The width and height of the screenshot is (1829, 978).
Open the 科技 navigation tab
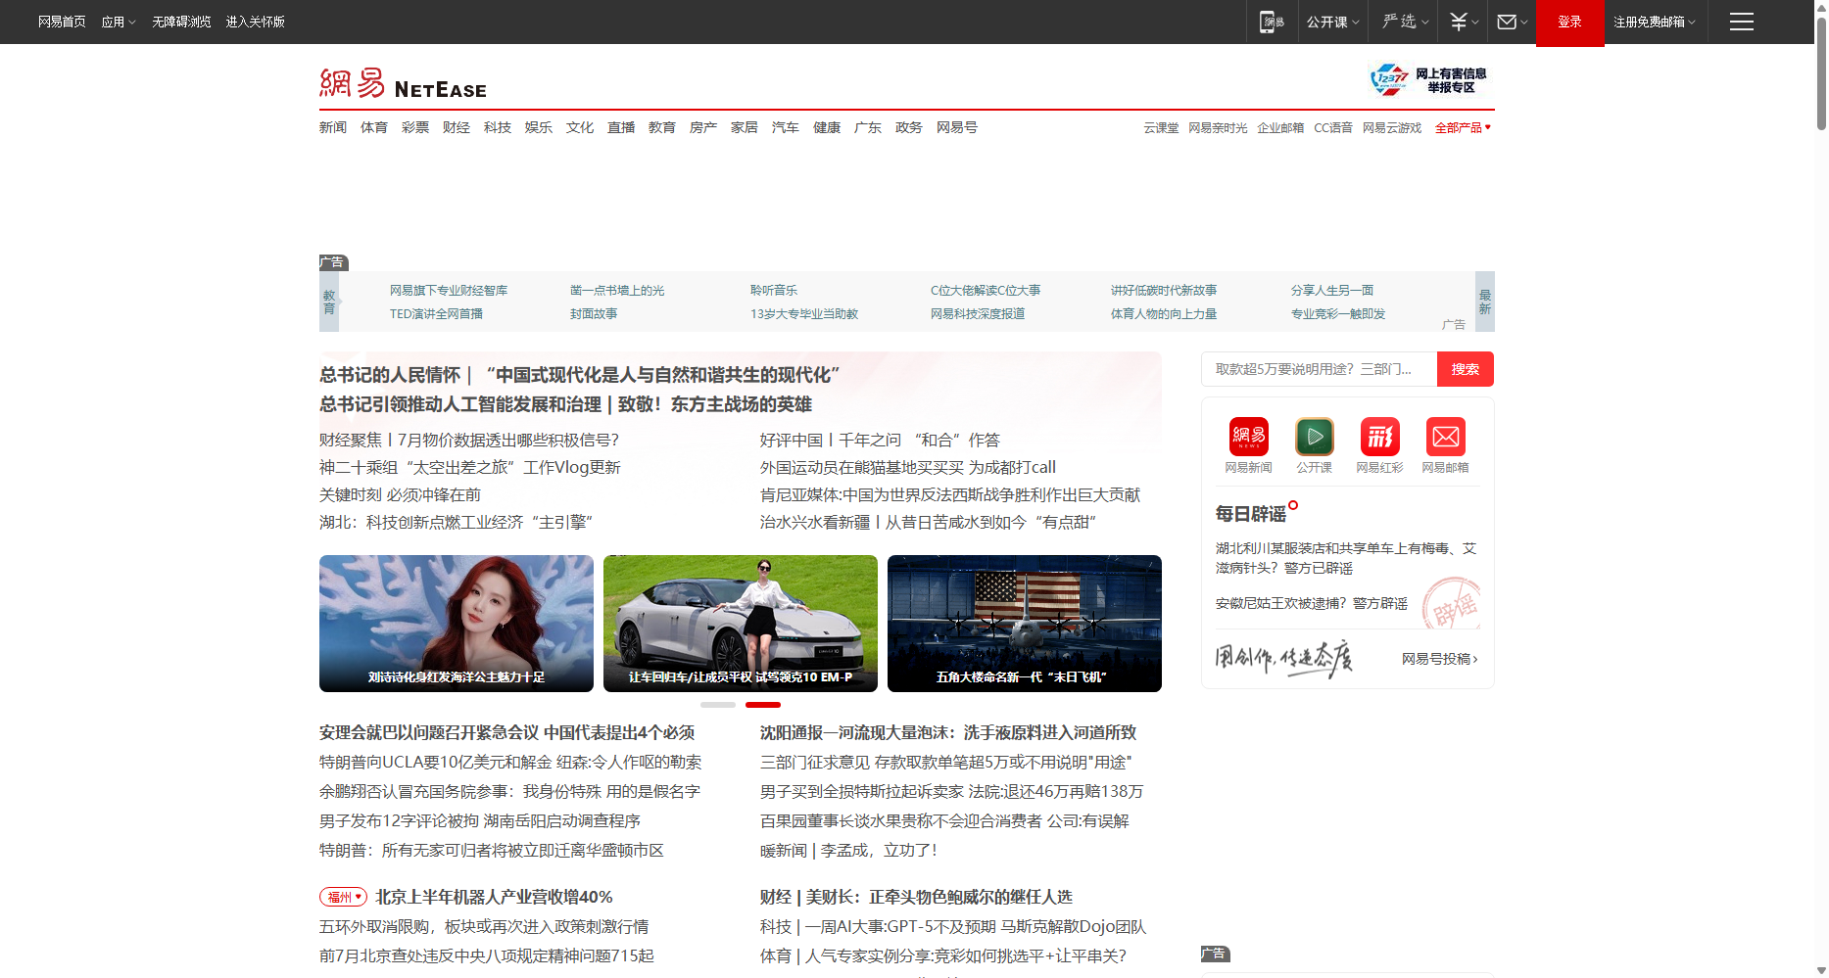click(x=498, y=127)
